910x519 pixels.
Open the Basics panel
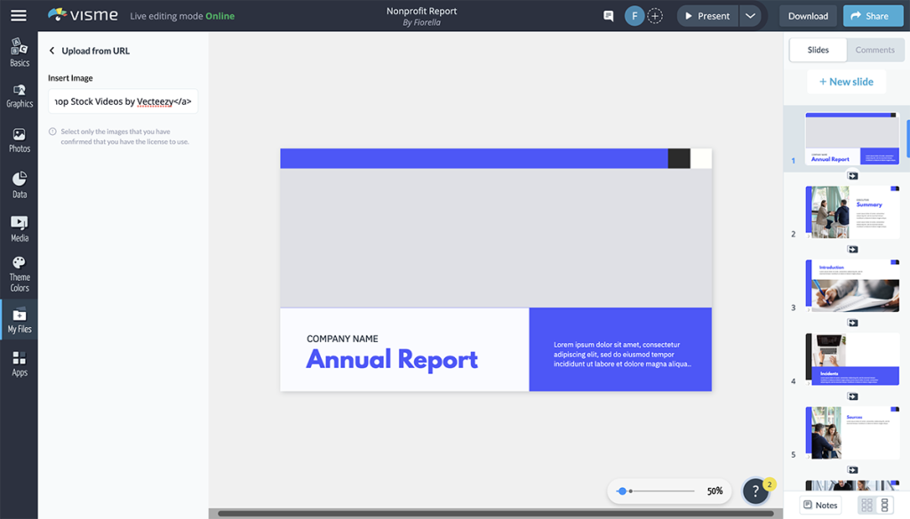tap(19, 49)
